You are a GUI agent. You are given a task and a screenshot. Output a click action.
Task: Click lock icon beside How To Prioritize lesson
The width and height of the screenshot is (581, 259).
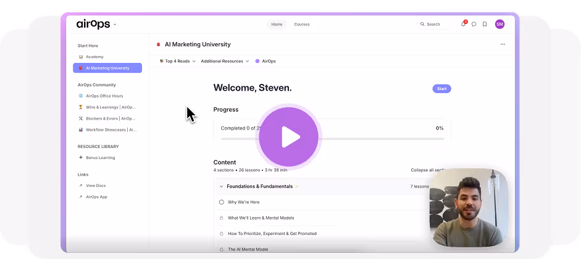[222, 234]
